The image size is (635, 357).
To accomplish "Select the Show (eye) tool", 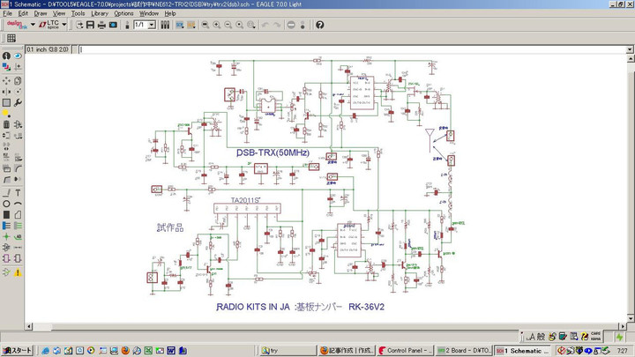I will (19, 56).
